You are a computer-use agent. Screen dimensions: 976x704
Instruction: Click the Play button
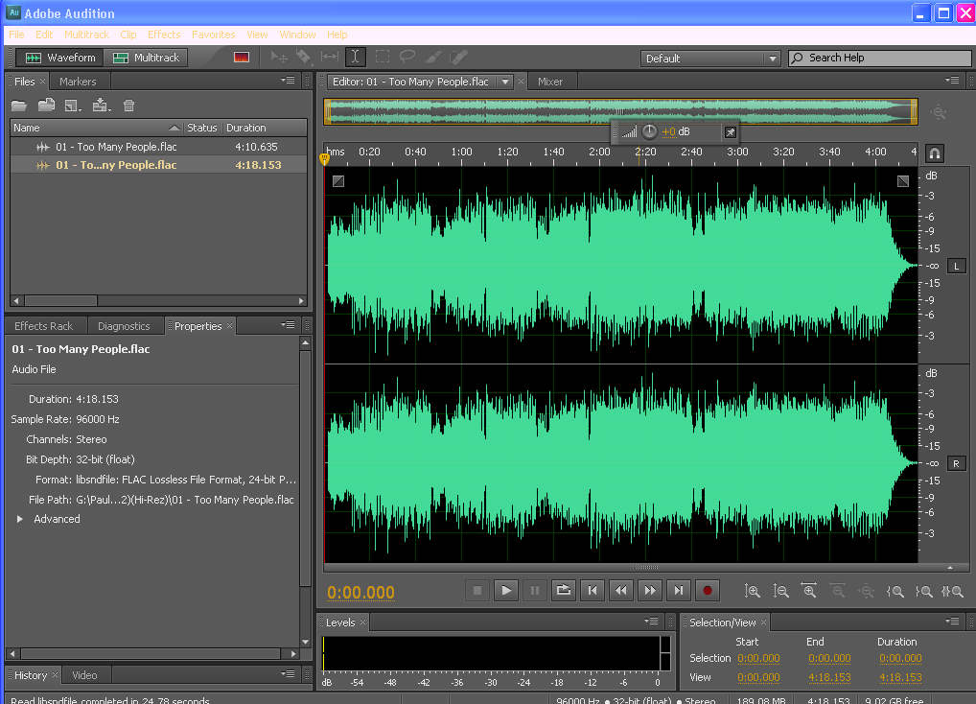click(506, 591)
